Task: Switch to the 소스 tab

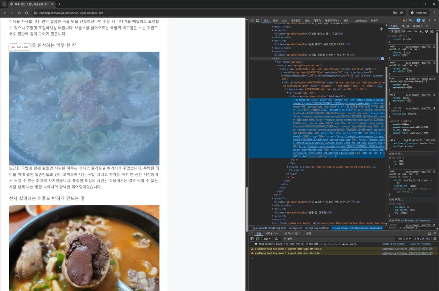Action: pyautogui.click(x=284, y=20)
